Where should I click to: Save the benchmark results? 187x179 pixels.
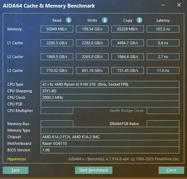(x=16, y=170)
